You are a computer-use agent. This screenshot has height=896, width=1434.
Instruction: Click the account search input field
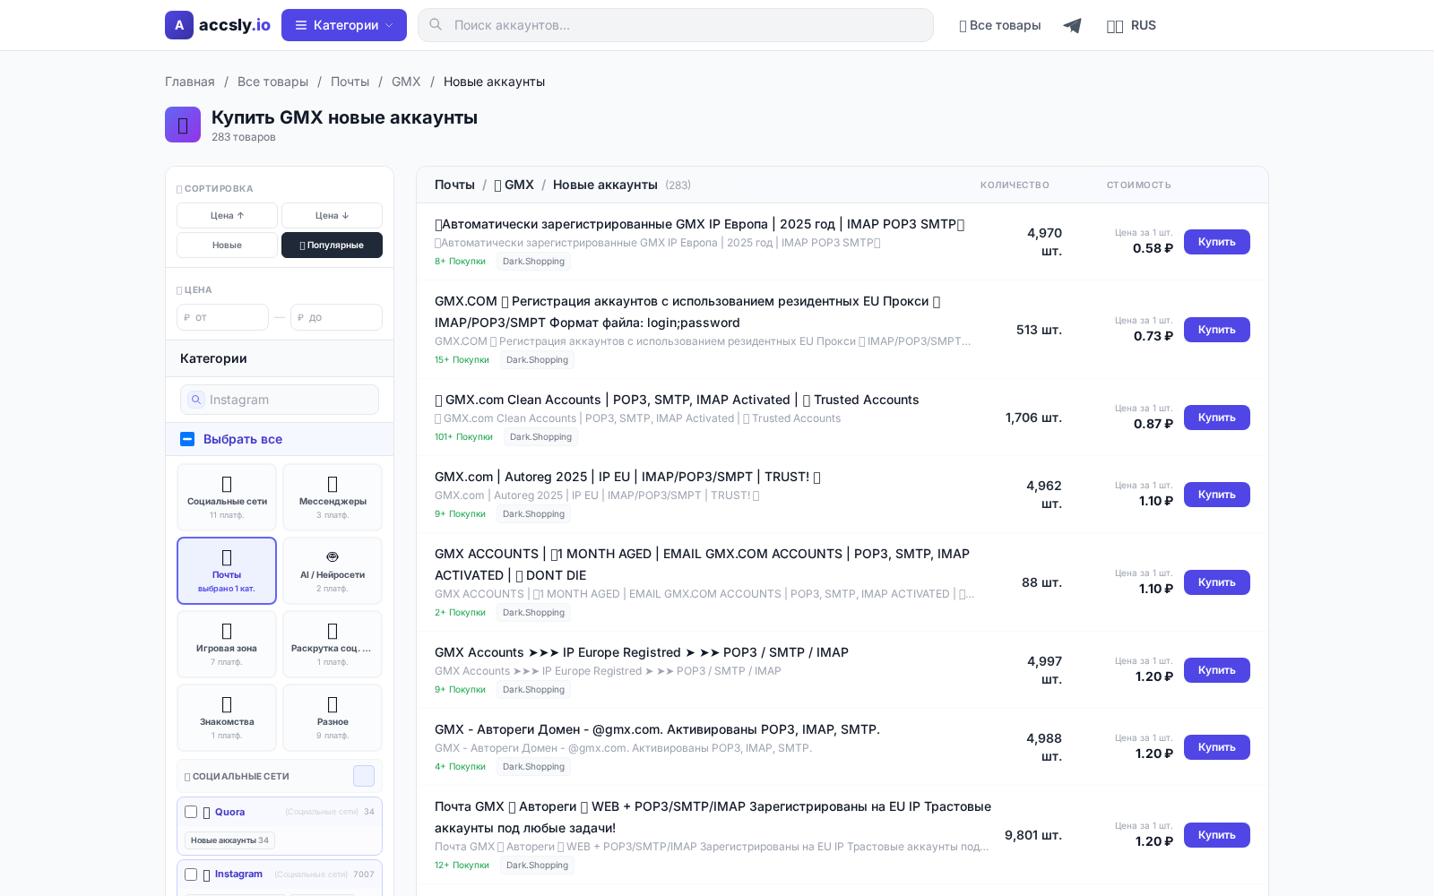[676, 24]
